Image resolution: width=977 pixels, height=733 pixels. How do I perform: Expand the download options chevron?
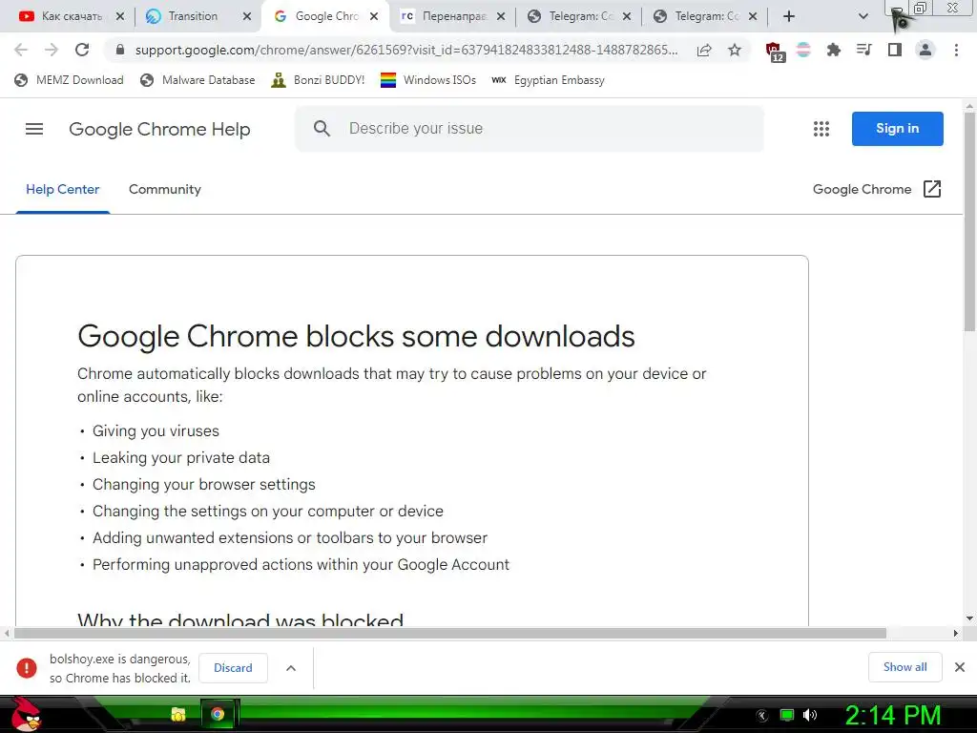(291, 667)
